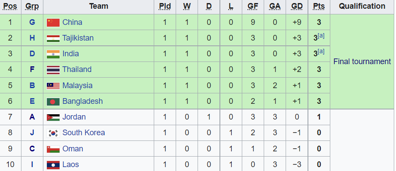Click the Pld column header abbreviation
The width and height of the screenshot is (396, 171).
click(x=165, y=6)
